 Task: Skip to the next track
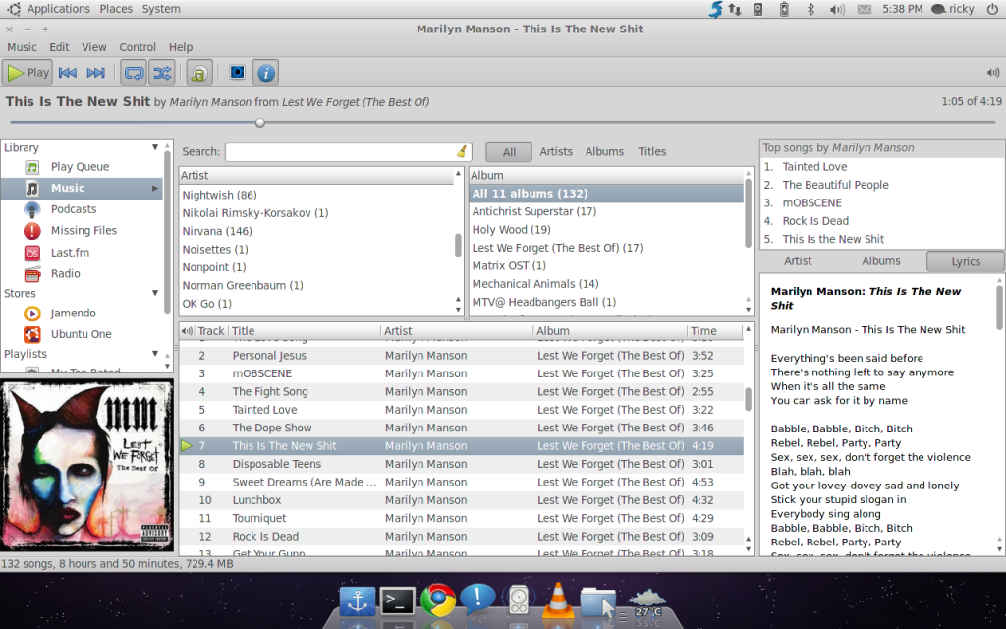95,72
